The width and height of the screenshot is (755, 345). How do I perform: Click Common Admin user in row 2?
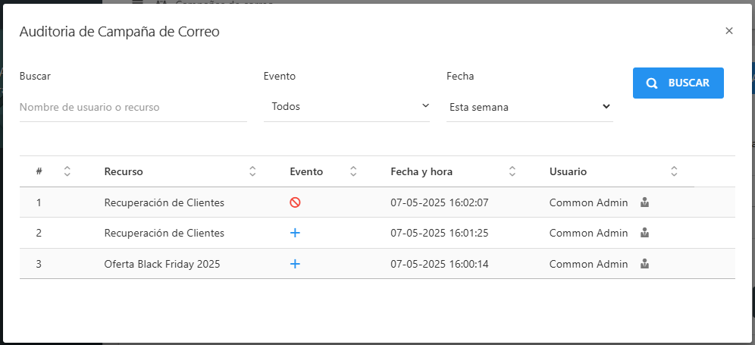[x=588, y=233]
